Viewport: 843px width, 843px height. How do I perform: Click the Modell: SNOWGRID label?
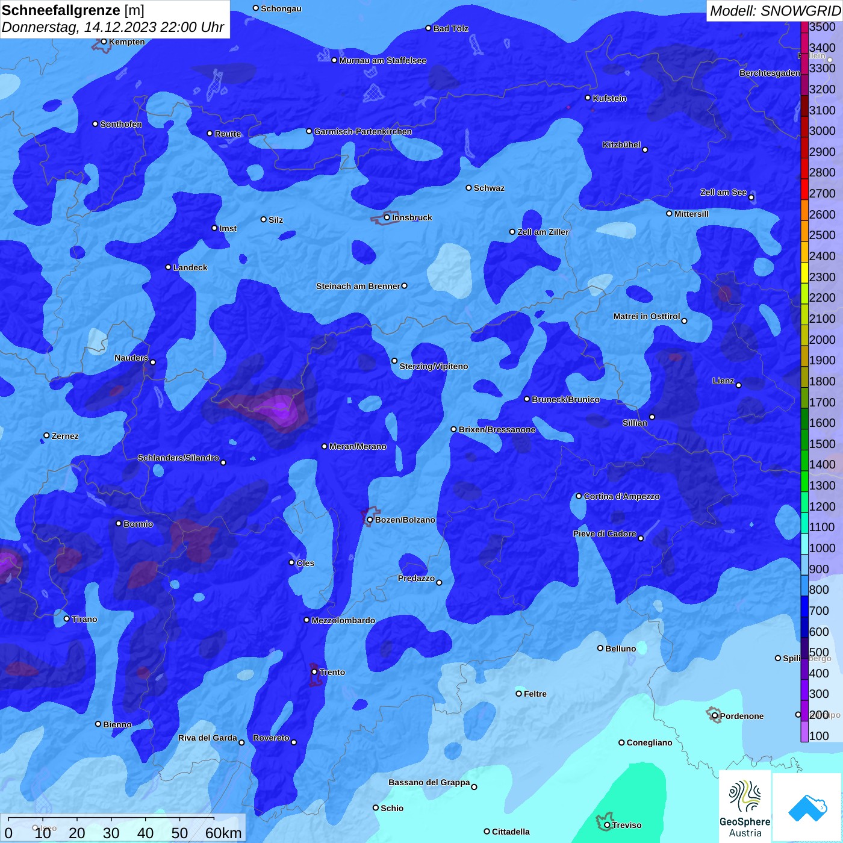coord(775,11)
